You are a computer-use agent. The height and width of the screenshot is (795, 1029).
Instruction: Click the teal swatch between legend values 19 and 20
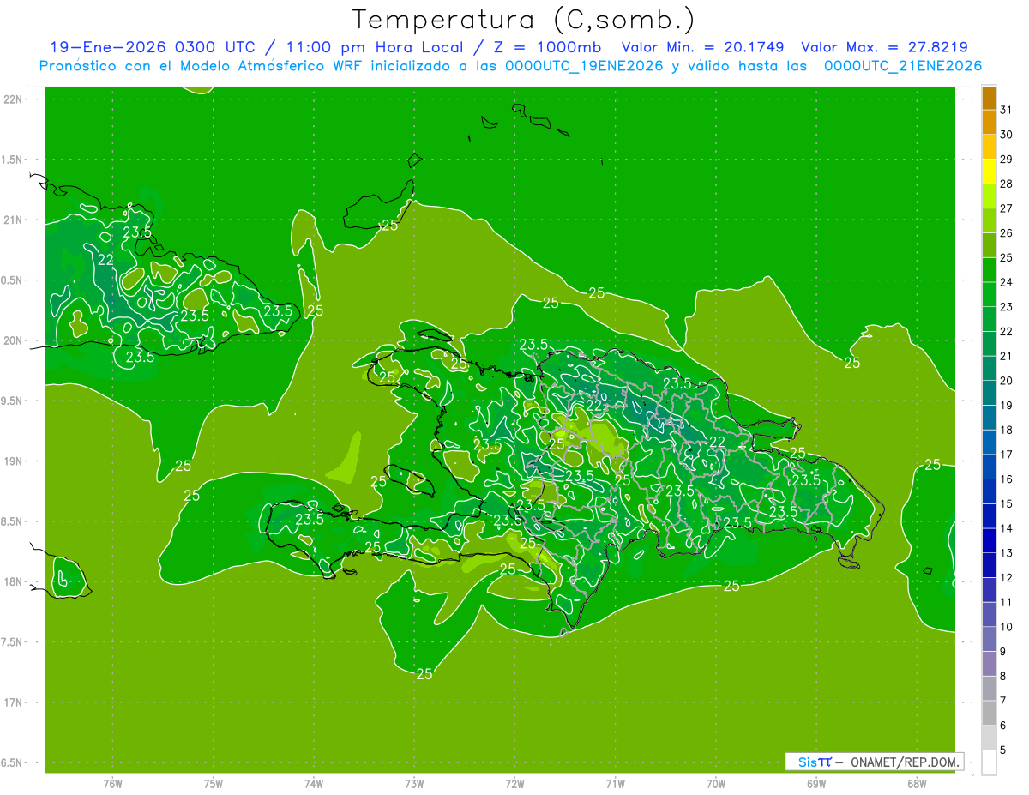point(989,393)
